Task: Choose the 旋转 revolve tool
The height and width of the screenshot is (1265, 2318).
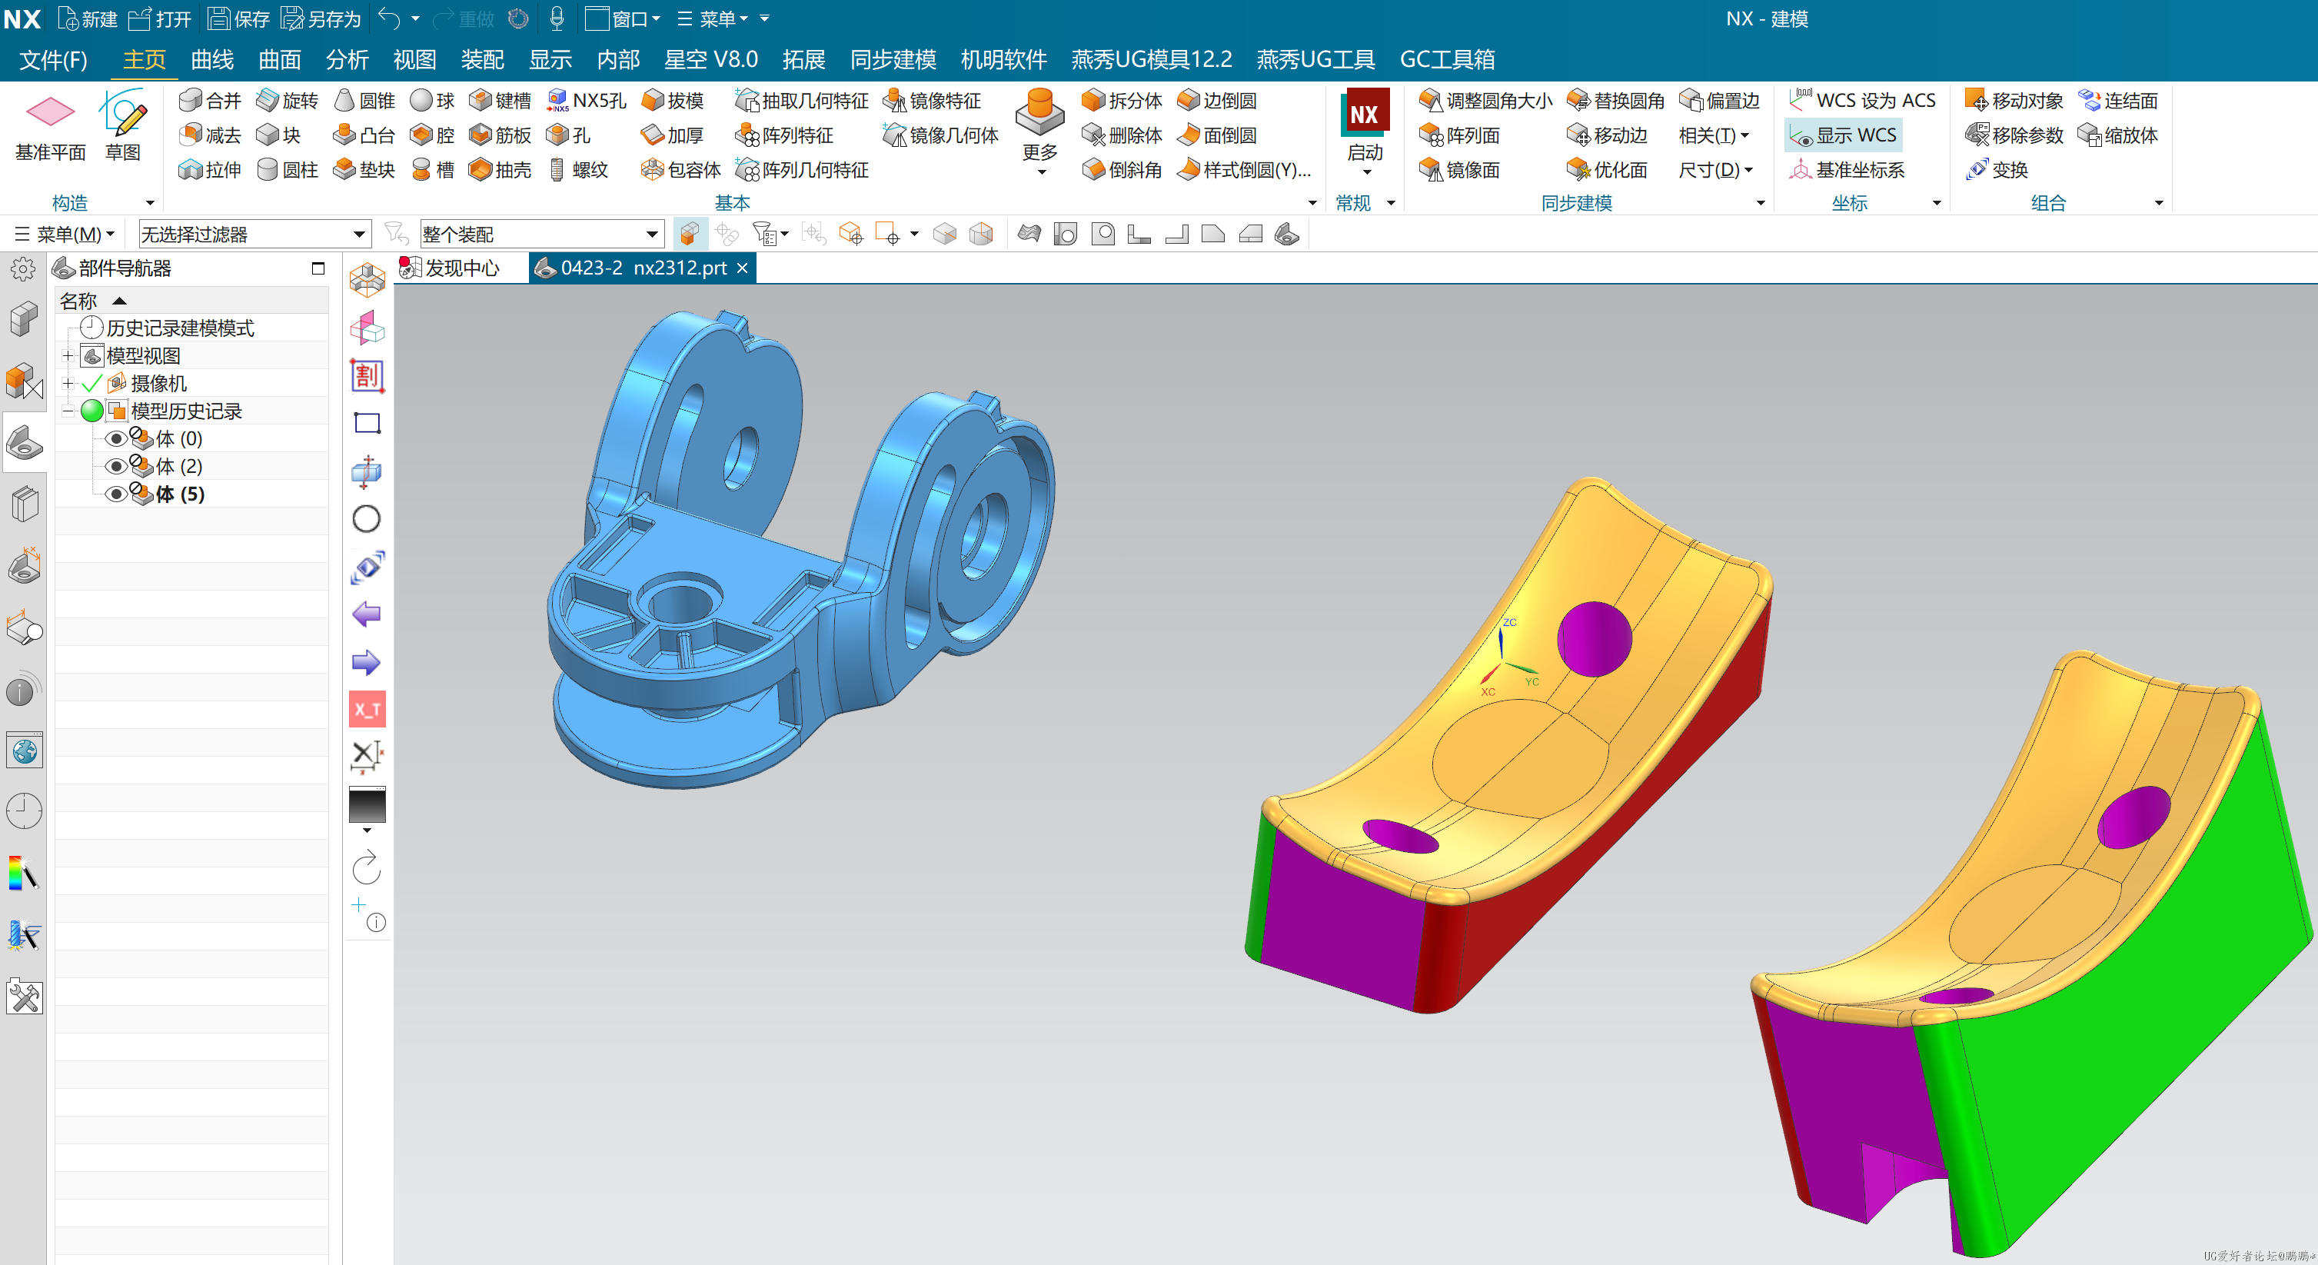Action: pos(287,100)
